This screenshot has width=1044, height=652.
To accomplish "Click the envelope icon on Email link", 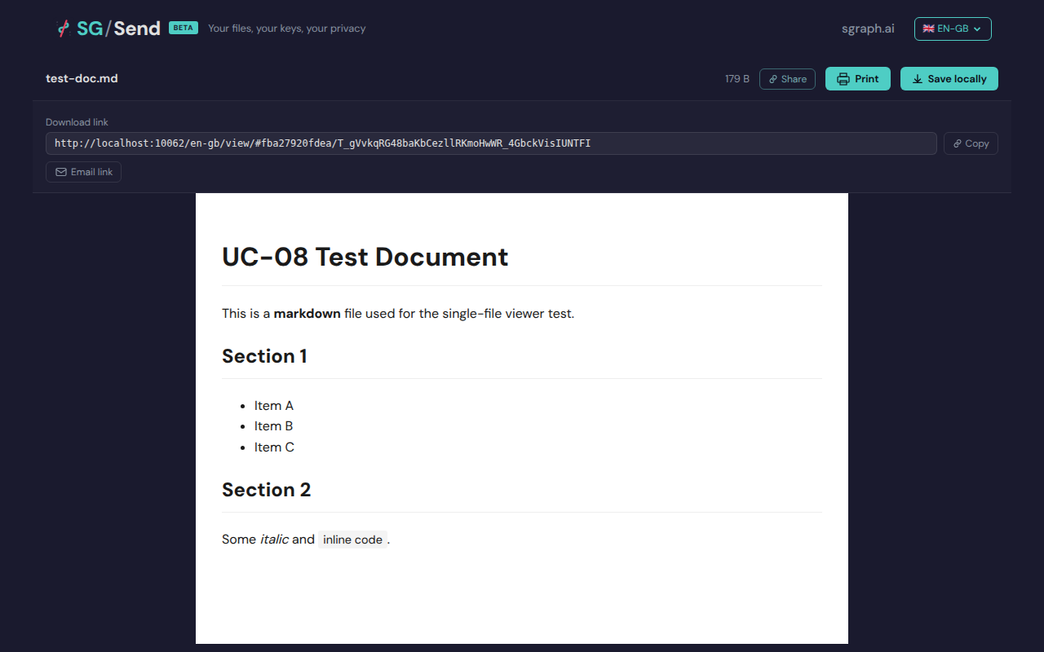I will click(x=61, y=172).
